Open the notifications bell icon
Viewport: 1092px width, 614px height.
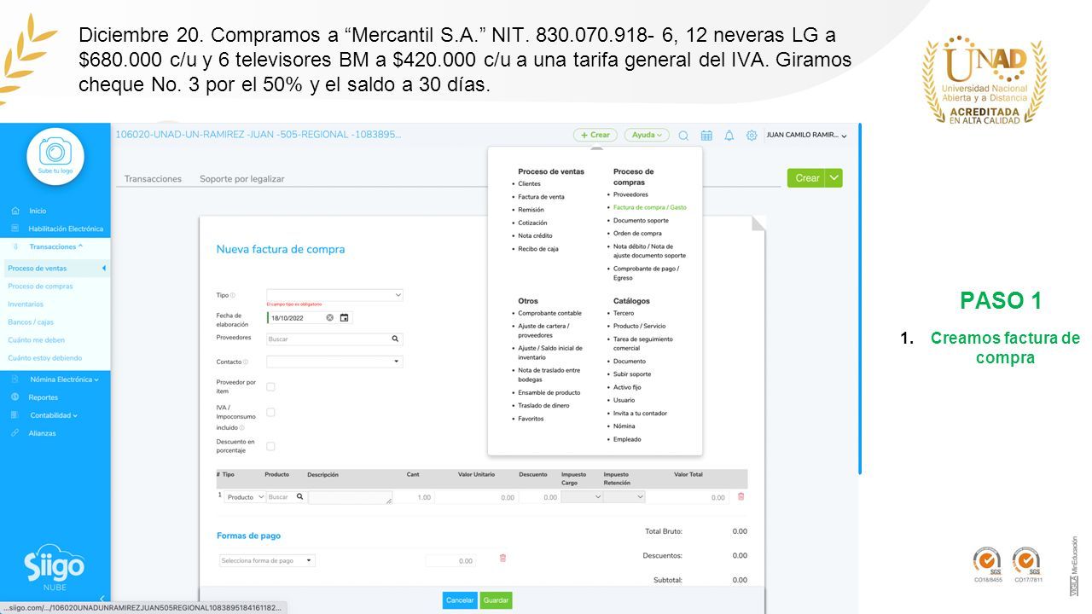coord(729,135)
